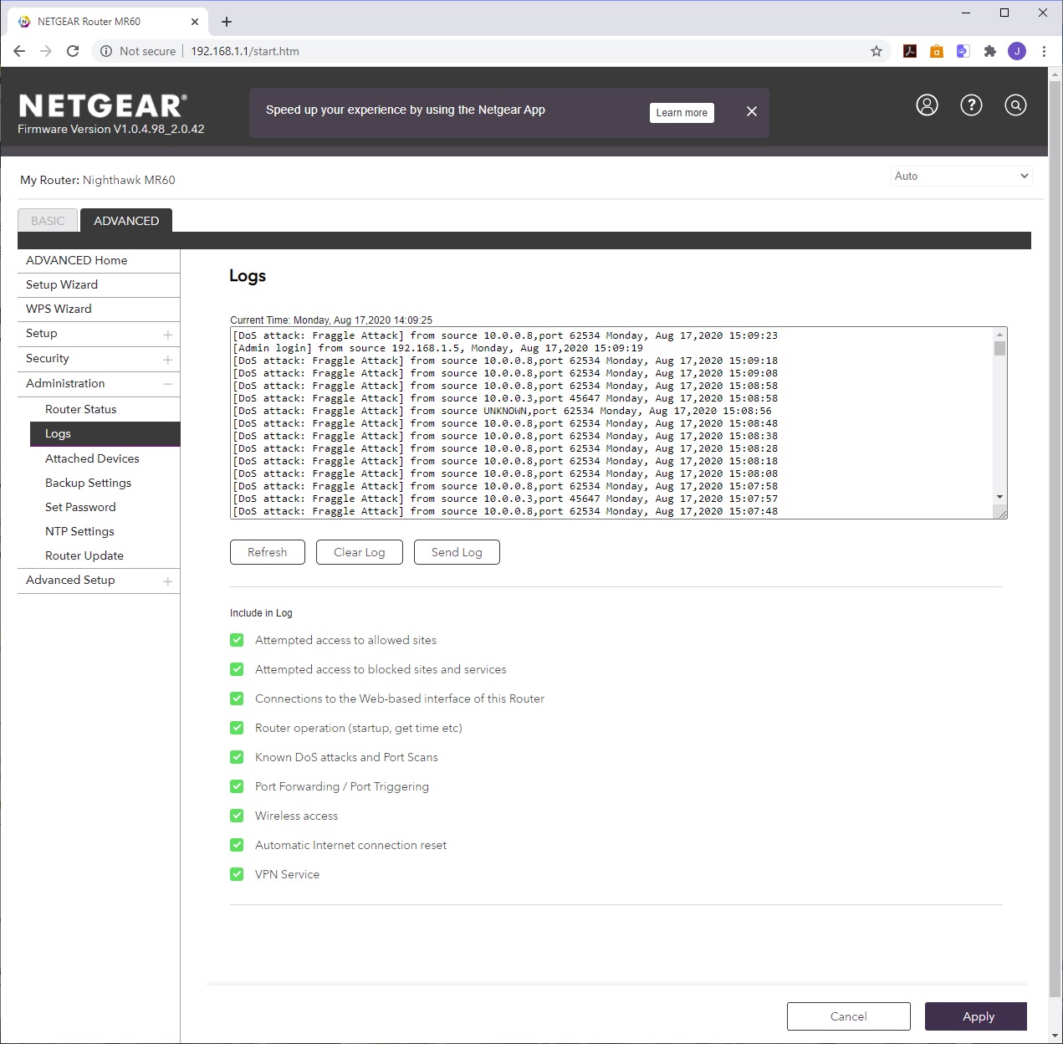Open a new browser tab

click(227, 22)
